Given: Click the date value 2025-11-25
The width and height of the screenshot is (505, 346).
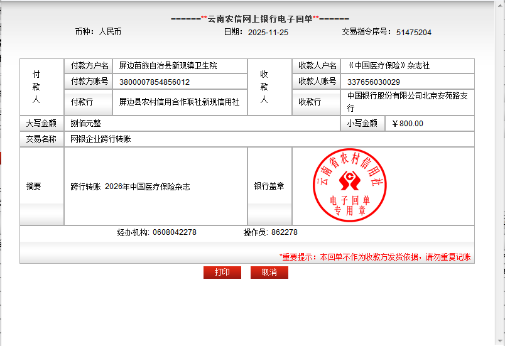Looking at the screenshot, I should click(x=268, y=33).
